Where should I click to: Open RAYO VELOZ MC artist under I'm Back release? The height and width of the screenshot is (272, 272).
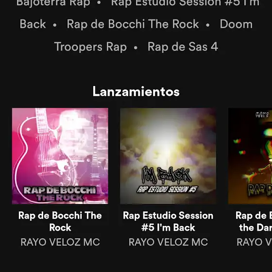point(168,242)
